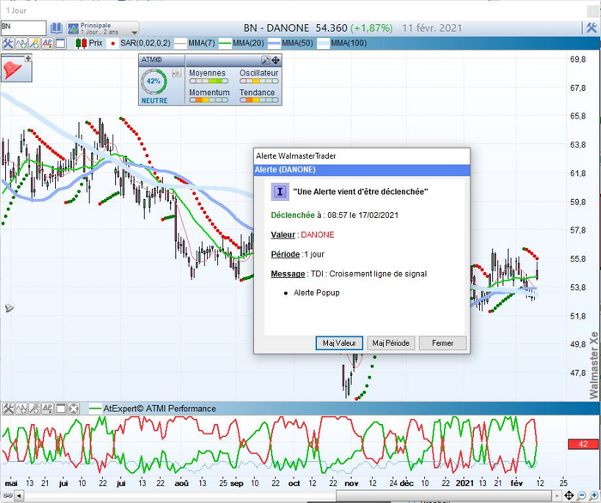
Task: Click ATMI widget move handle icon
Action: tap(276, 60)
